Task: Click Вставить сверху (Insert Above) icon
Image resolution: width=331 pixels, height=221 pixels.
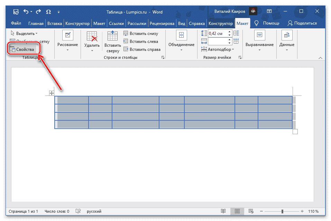Action: click(x=113, y=36)
